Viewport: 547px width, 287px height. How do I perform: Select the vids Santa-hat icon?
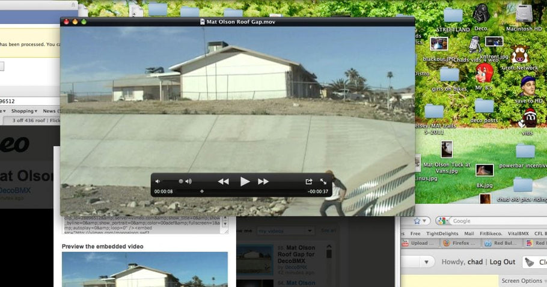coord(528,118)
